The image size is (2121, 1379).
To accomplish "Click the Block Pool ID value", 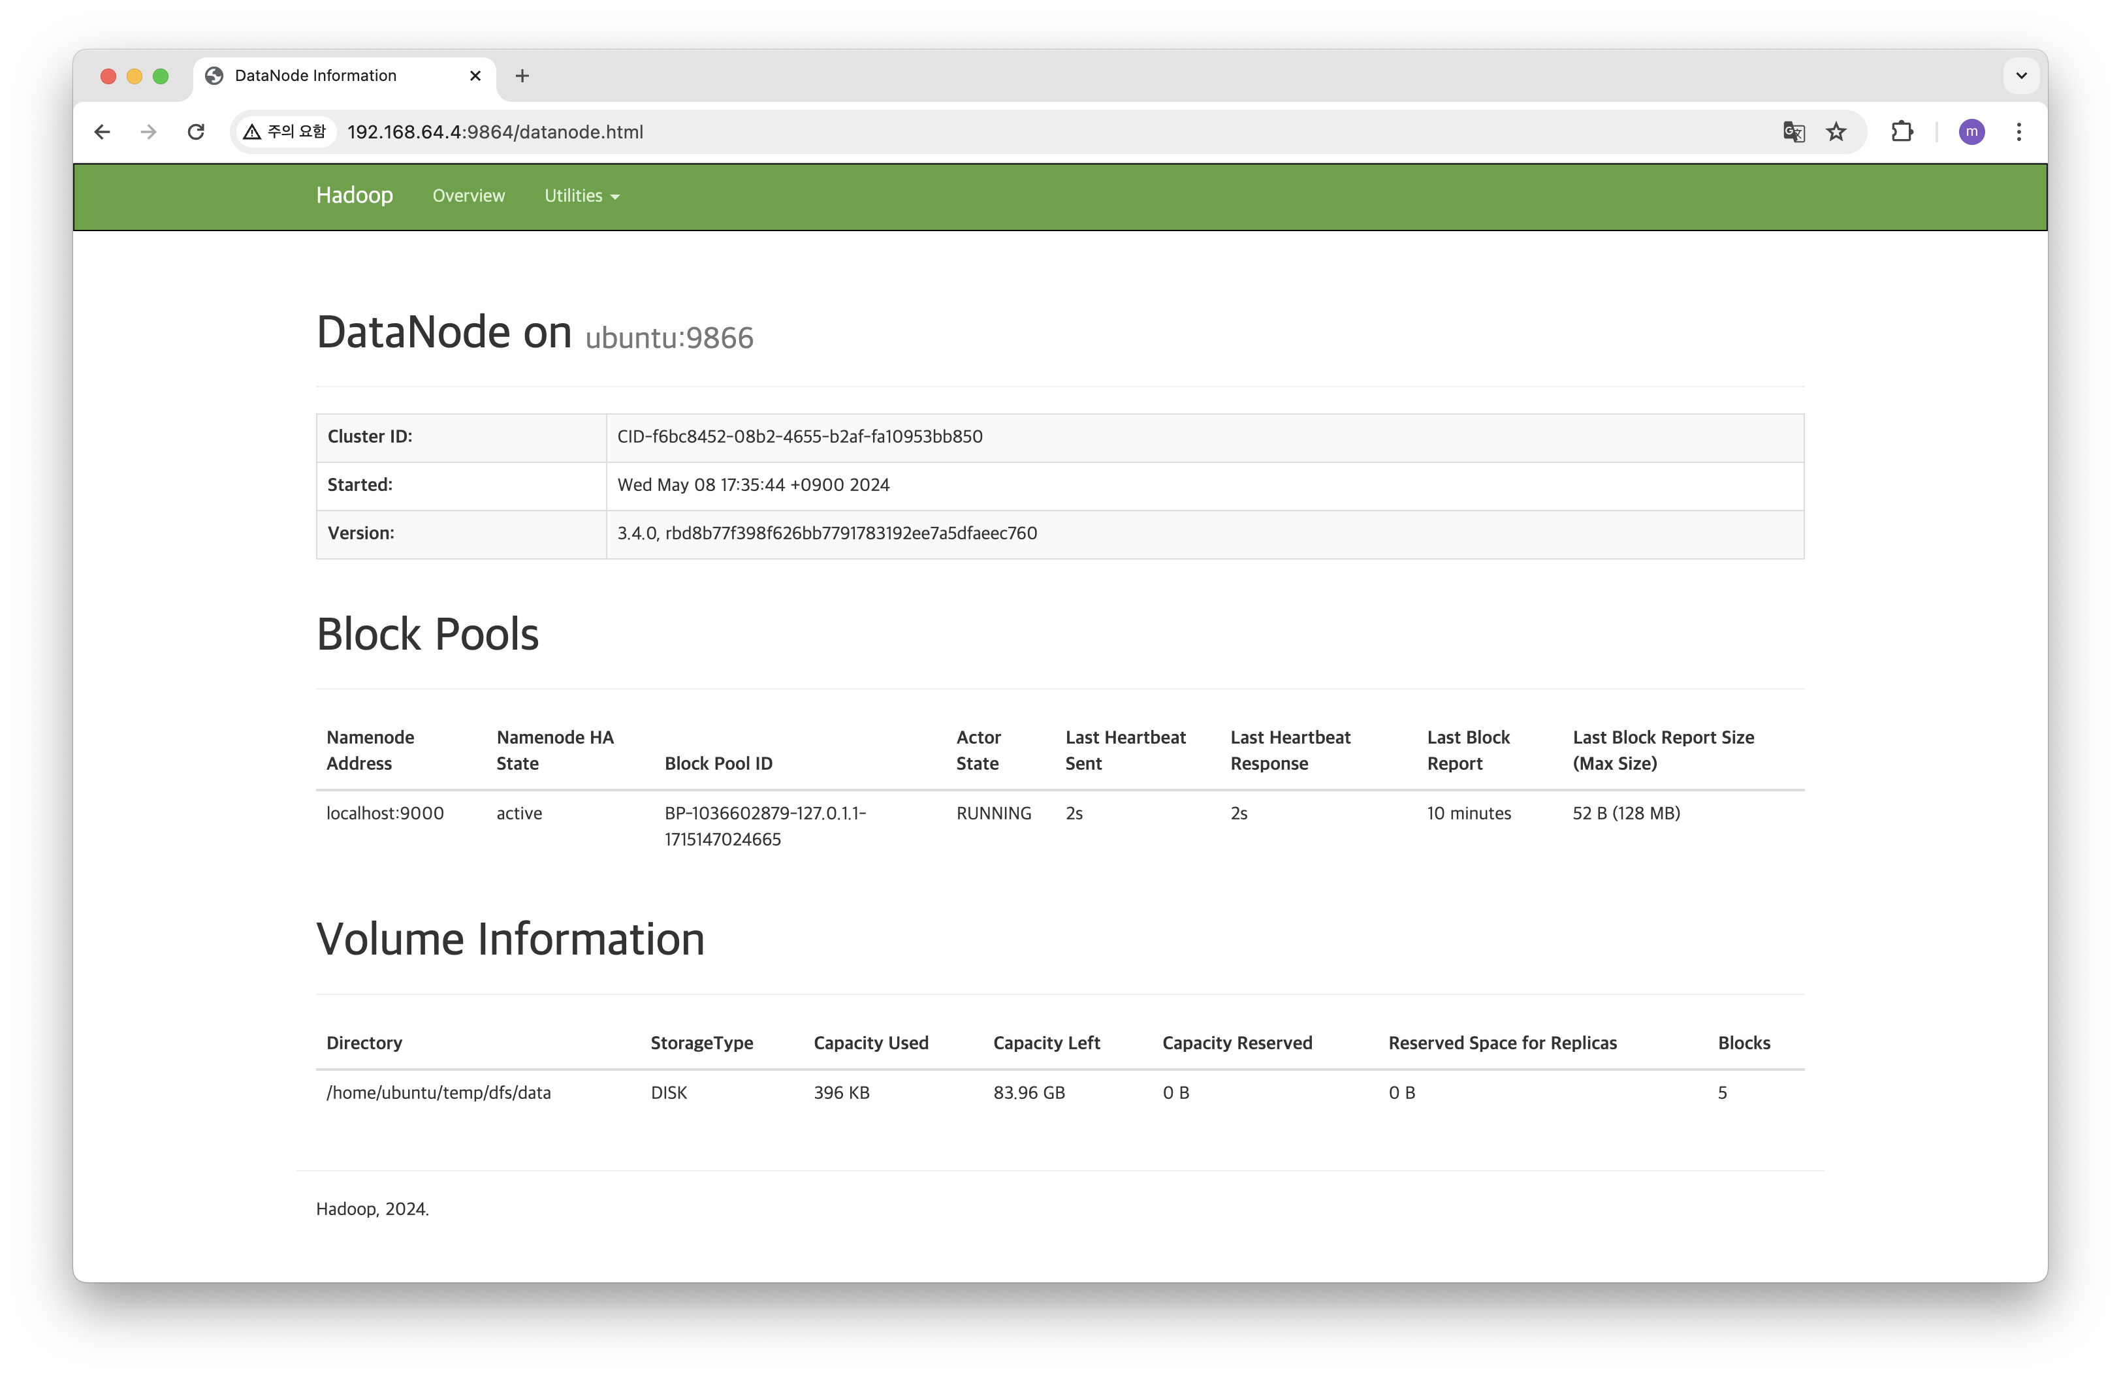I will coord(765,826).
